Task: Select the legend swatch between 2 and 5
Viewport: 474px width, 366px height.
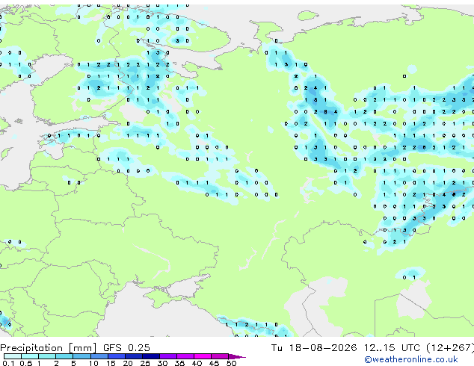Action: point(64,356)
